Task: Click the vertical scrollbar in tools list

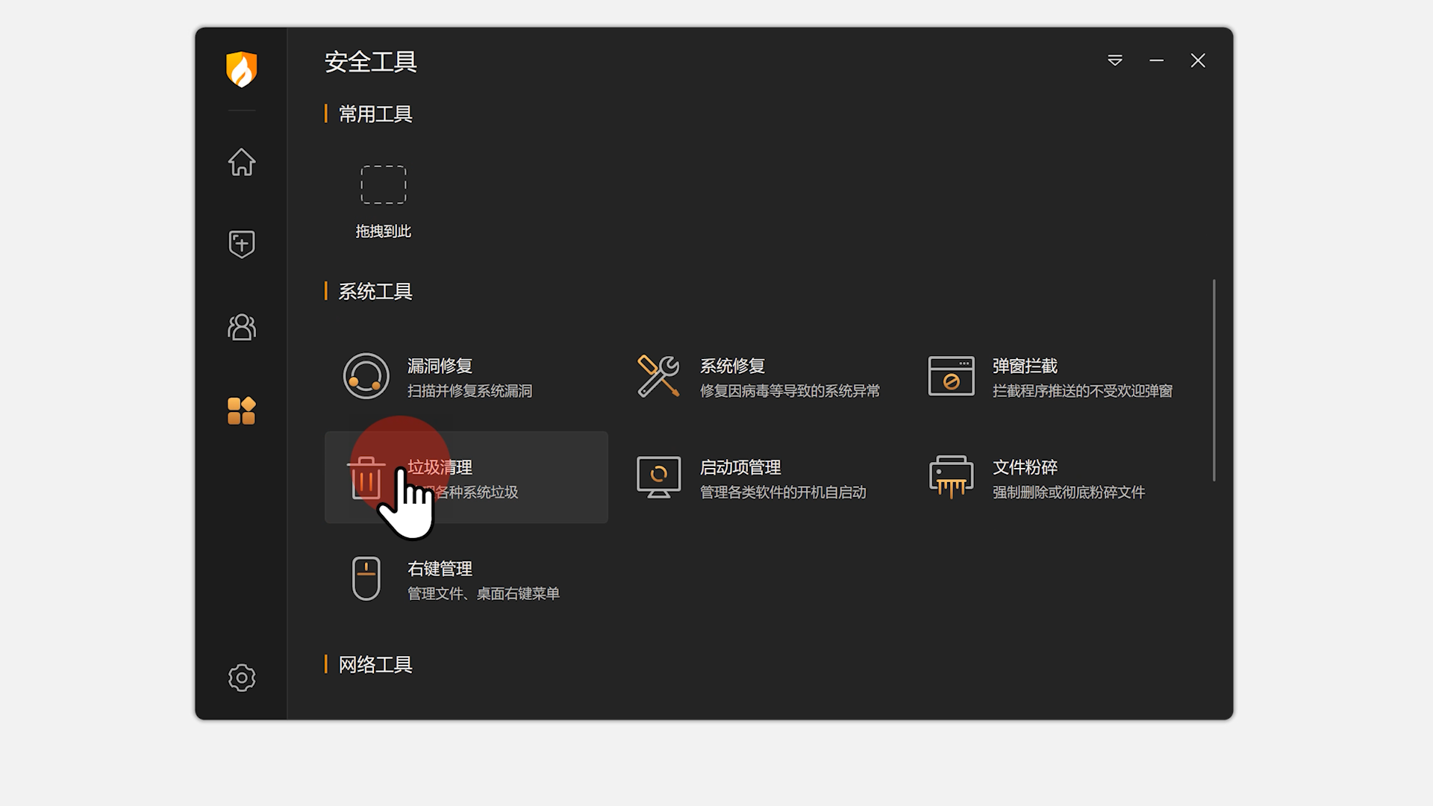Action: click(1214, 381)
